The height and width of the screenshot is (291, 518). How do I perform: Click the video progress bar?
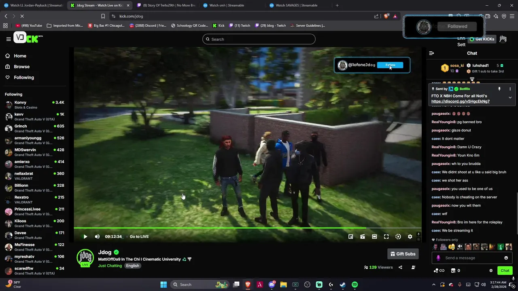247,228
